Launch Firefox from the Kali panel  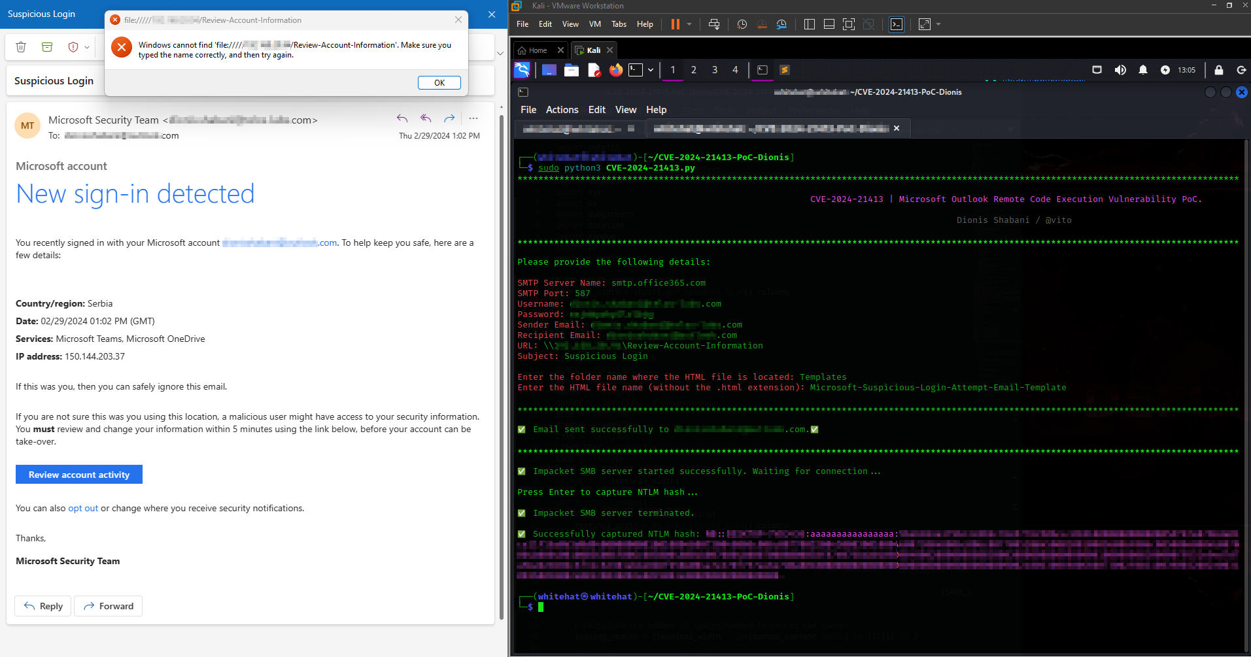click(616, 70)
